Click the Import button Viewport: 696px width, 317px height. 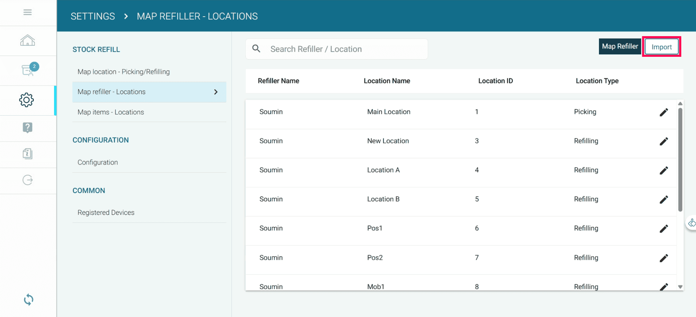point(661,47)
